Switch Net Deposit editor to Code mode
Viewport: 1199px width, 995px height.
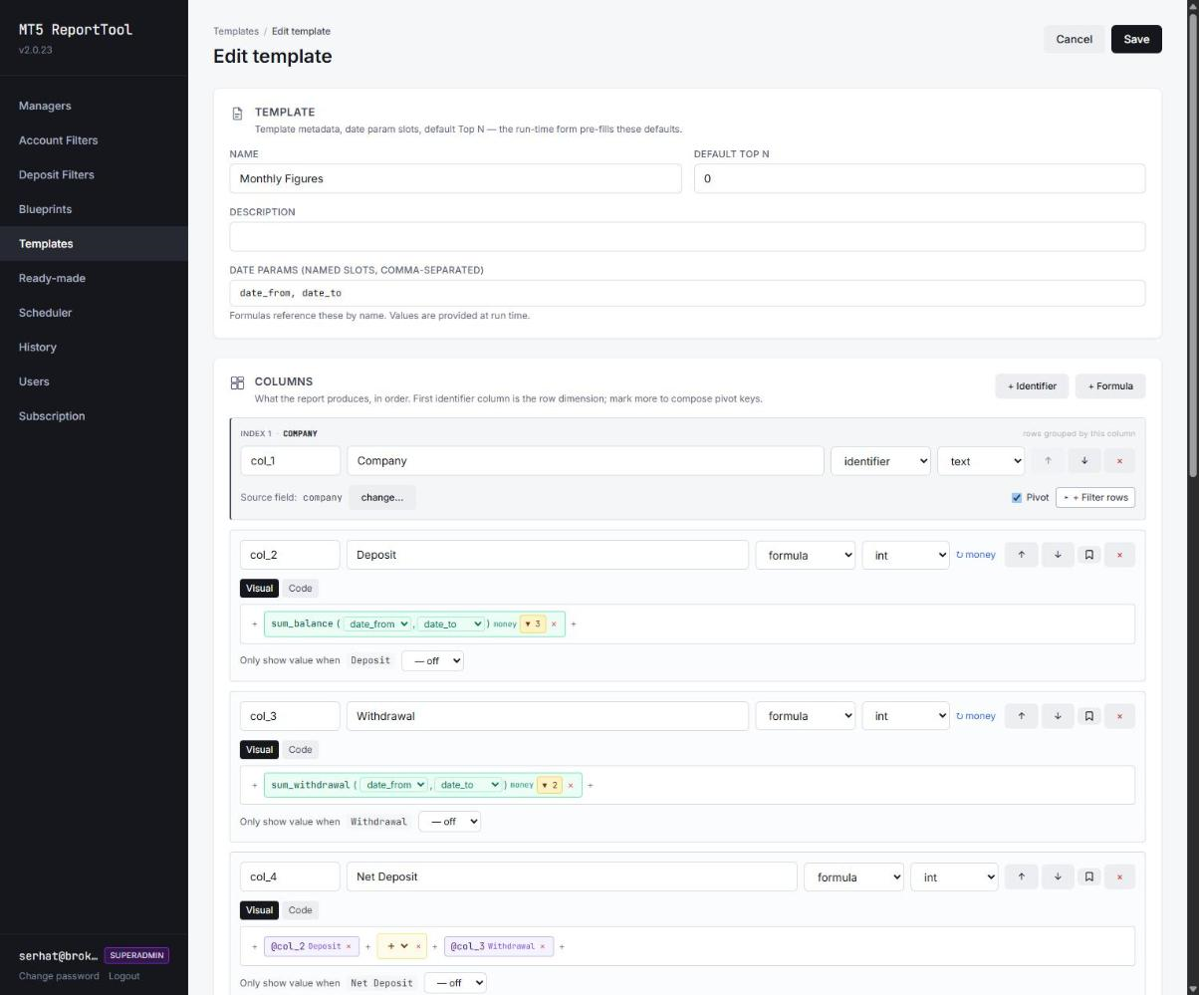tap(300, 910)
